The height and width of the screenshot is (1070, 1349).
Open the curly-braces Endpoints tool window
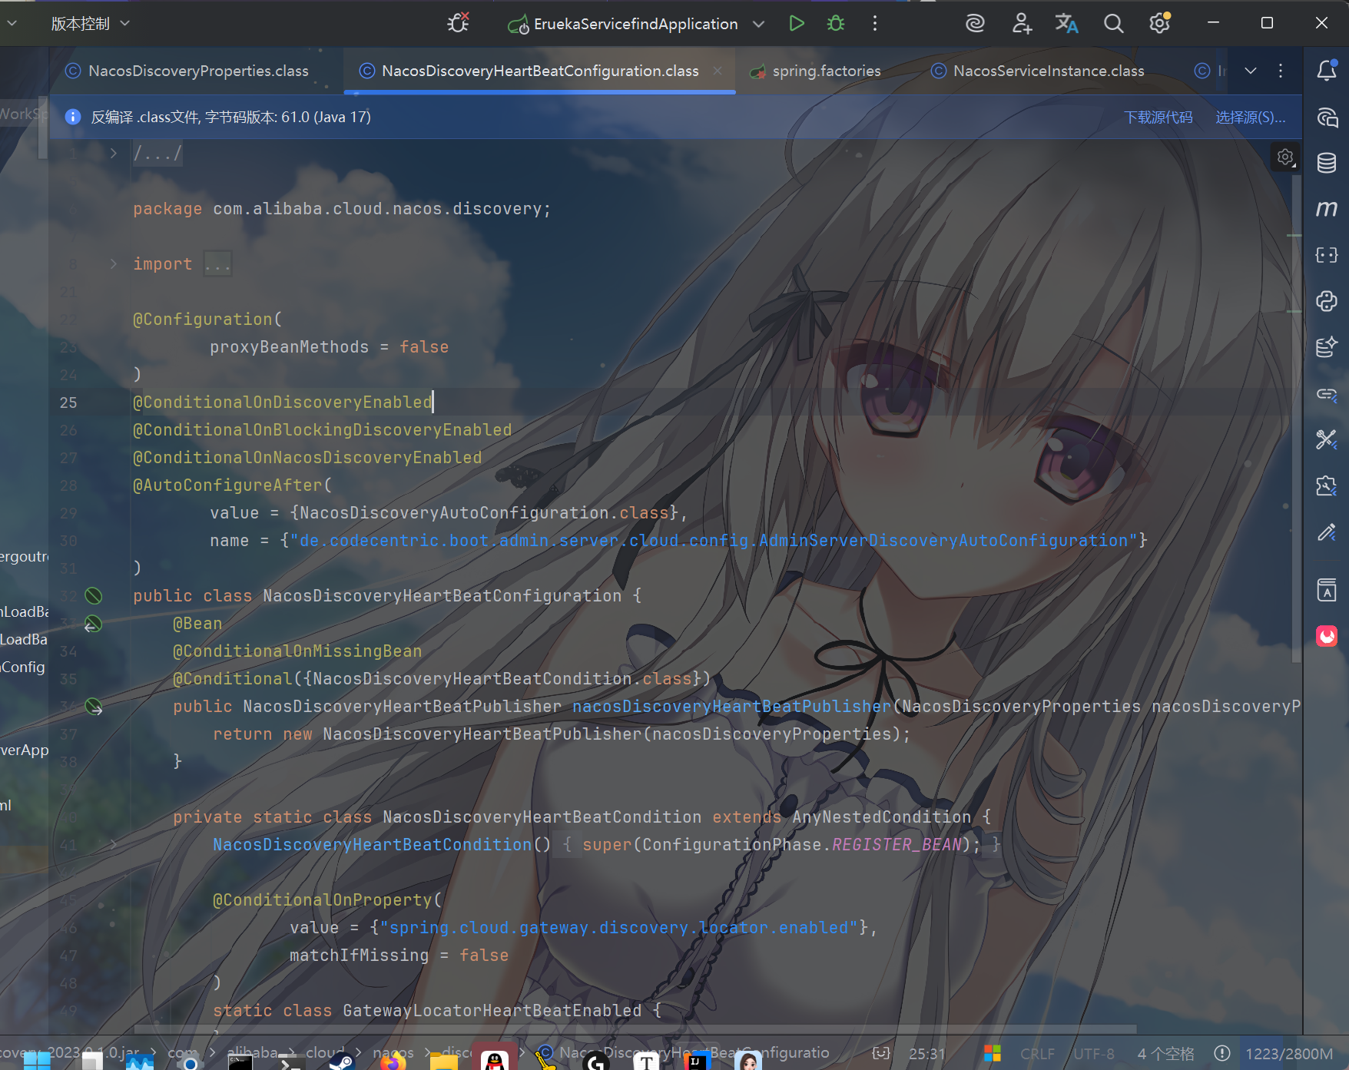point(1327,255)
